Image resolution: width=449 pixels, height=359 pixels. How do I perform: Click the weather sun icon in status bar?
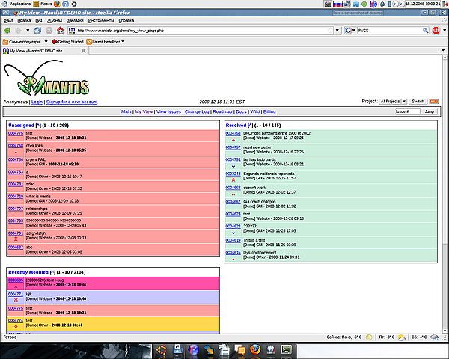(x=369, y=337)
